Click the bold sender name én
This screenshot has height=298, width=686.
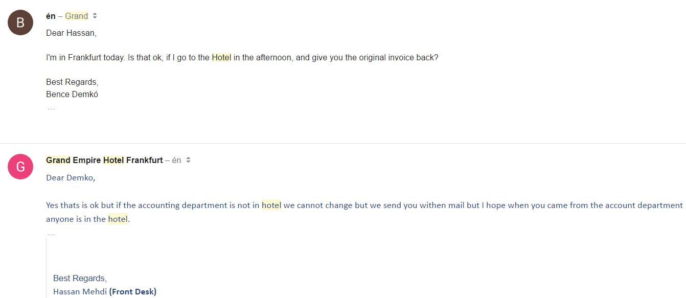(51, 16)
